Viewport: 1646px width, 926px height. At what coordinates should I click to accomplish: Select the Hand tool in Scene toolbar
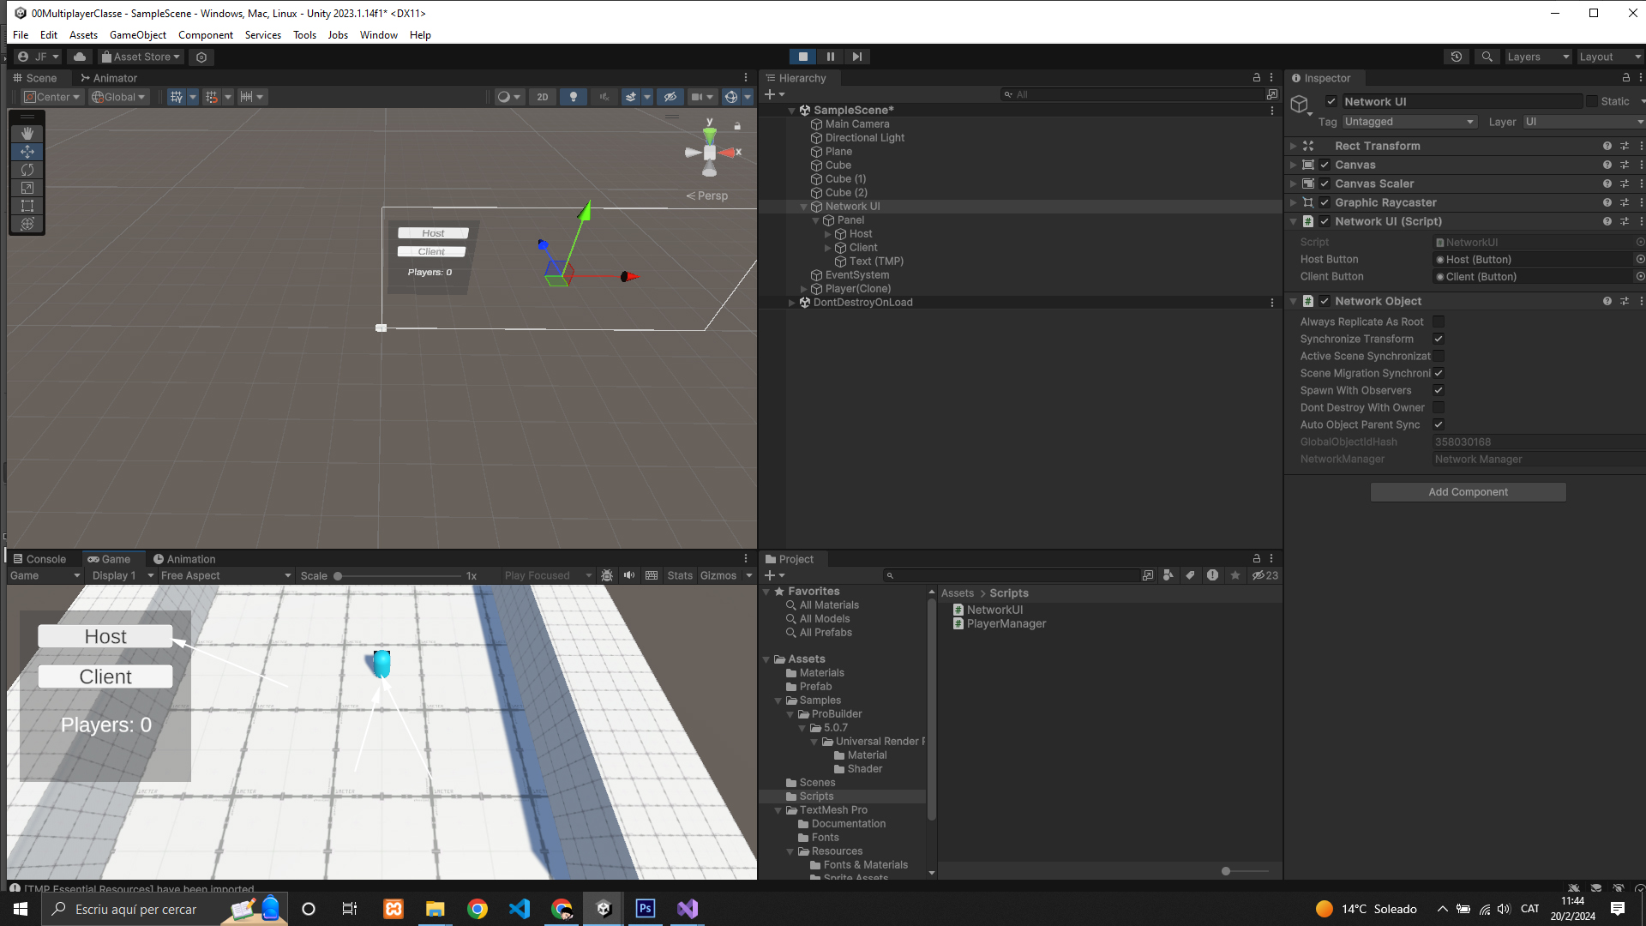[x=27, y=134]
